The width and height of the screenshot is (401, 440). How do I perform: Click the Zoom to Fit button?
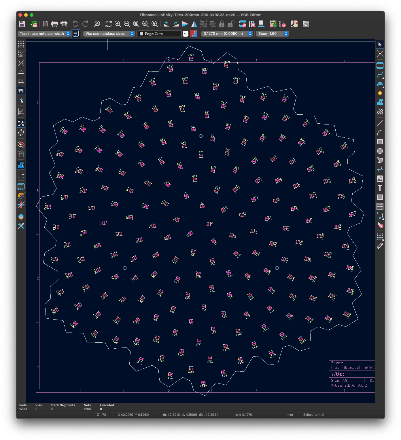click(136, 24)
